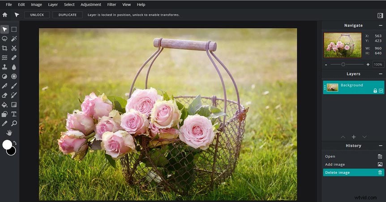386x202 pixels.
Task: Open the black background color swatch
Action: 12,152
